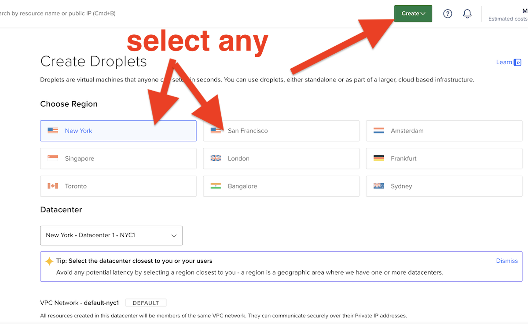Open the notifications bell
The width and height of the screenshot is (528, 324).
(467, 14)
